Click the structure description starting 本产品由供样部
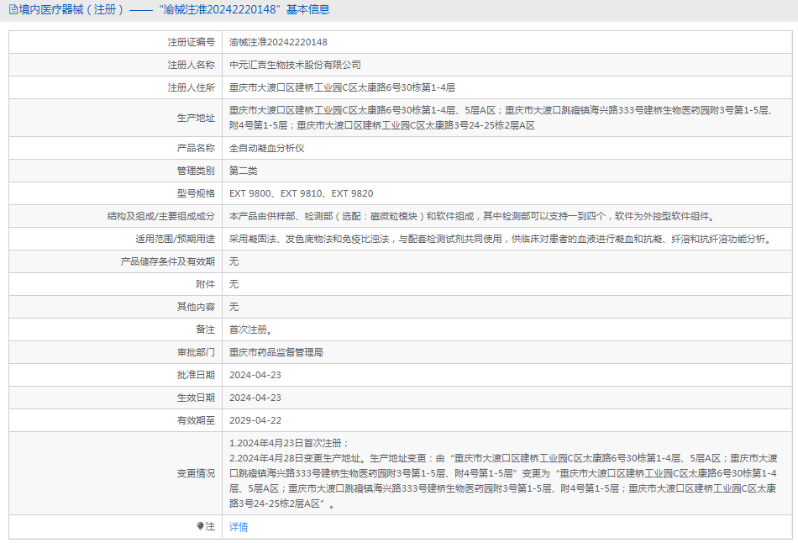This screenshot has height=543, width=798. [473, 216]
